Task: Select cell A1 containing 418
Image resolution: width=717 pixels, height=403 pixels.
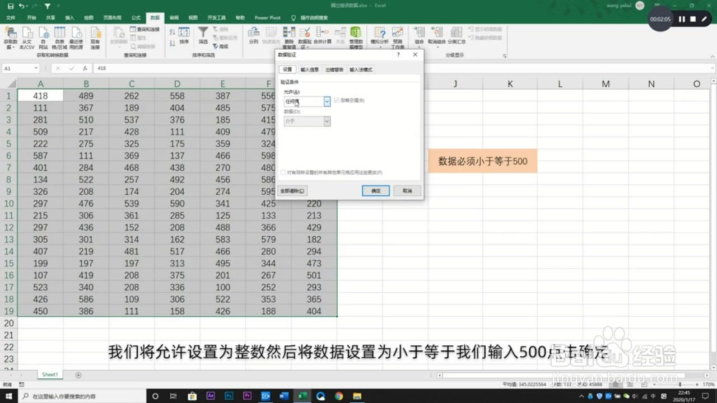Action: (x=40, y=96)
